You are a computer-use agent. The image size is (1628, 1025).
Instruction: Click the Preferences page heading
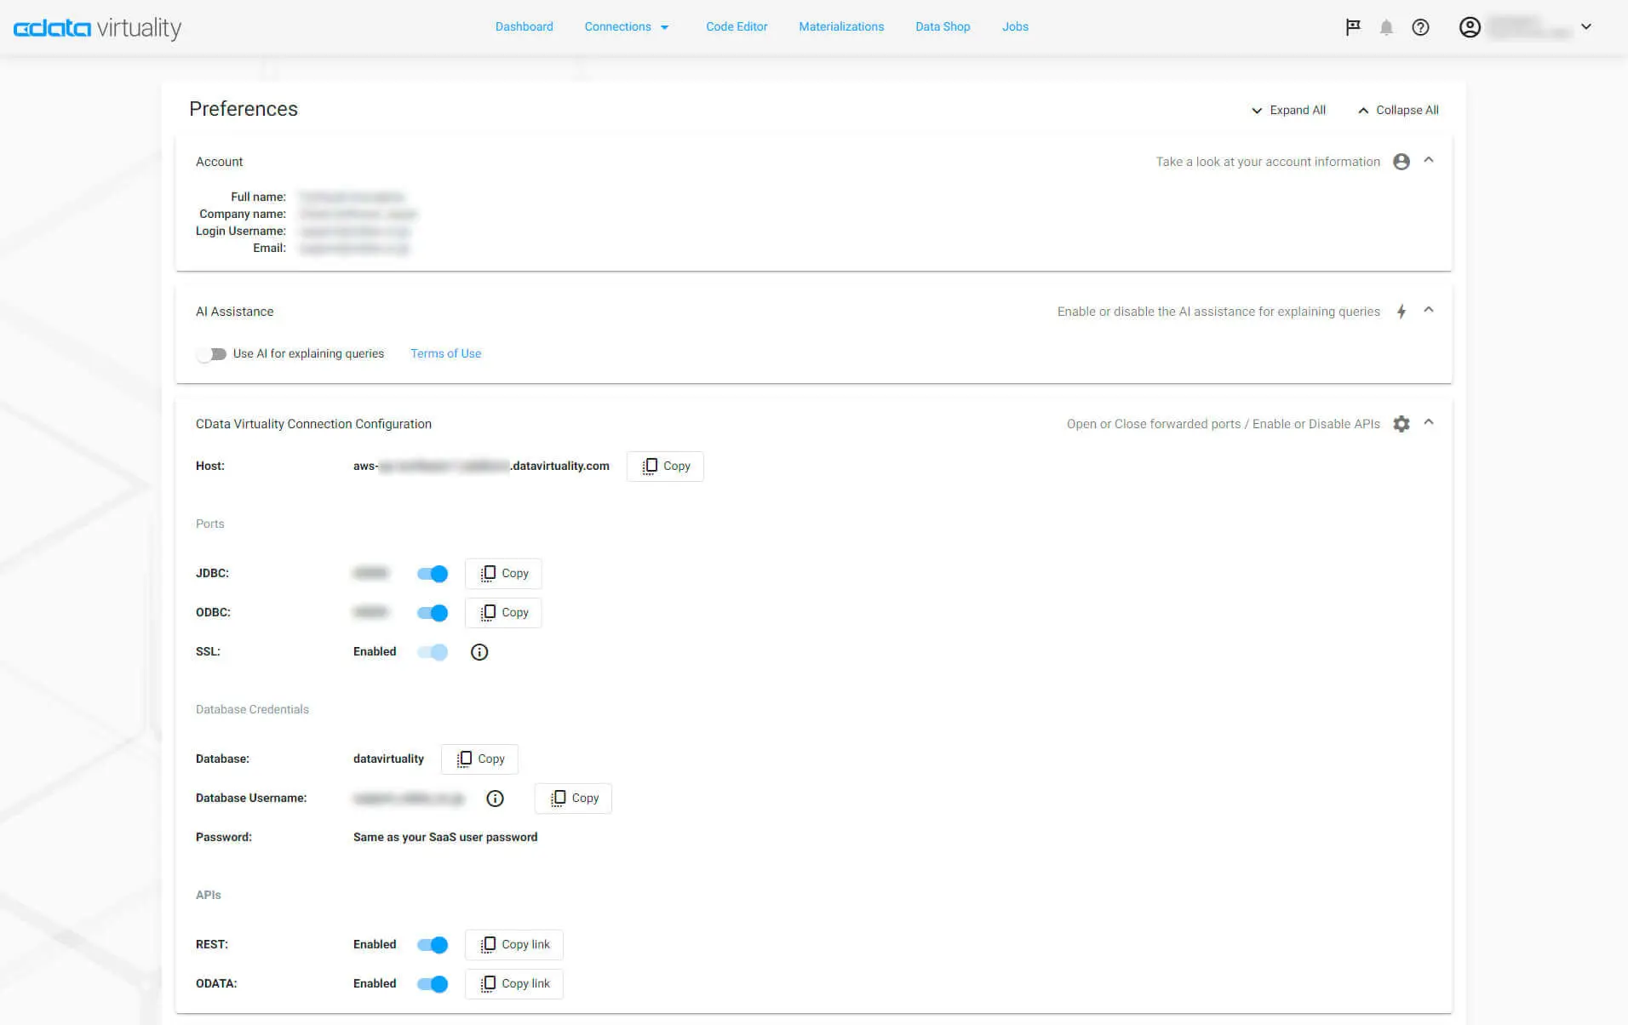(x=244, y=109)
